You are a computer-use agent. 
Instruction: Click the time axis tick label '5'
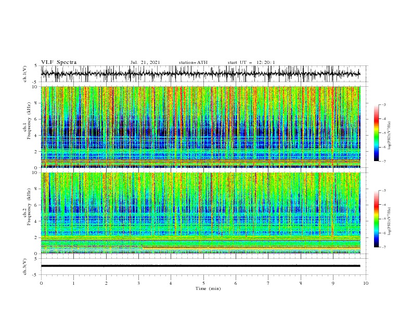[203, 283]
